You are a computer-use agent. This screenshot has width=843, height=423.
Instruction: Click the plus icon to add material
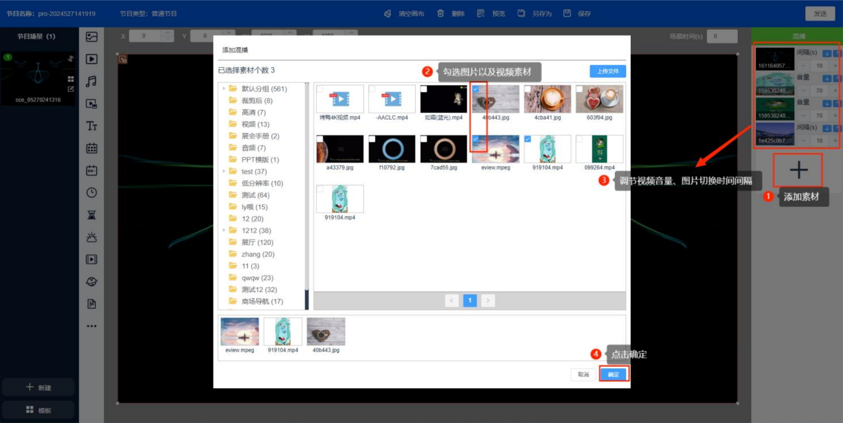[x=798, y=170]
